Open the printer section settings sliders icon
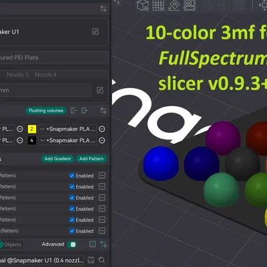Viewport: 267px width, 267px height. [103, 9]
